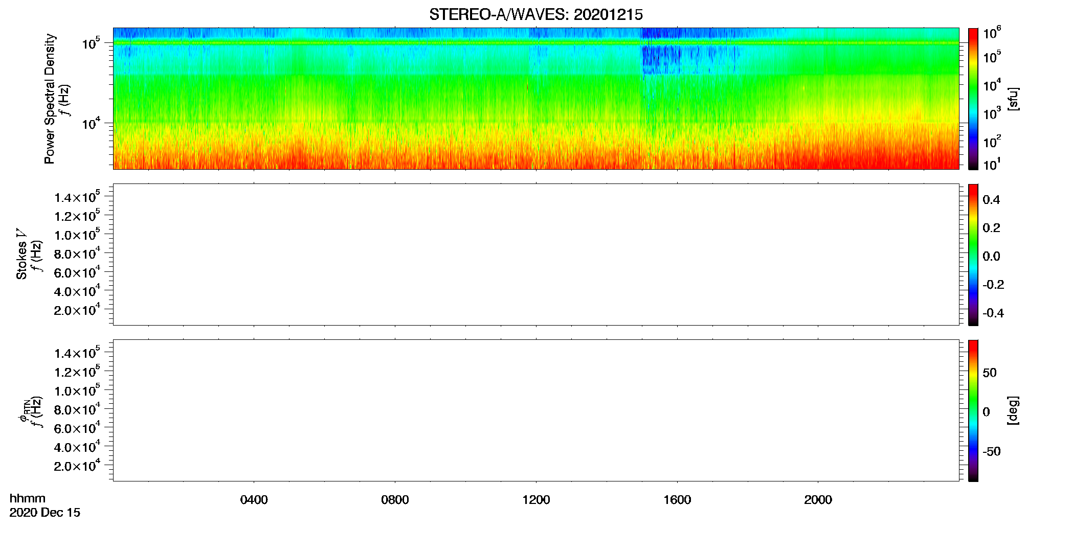Click the Stokes V axis label

pyautogui.click(x=21, y=254)
